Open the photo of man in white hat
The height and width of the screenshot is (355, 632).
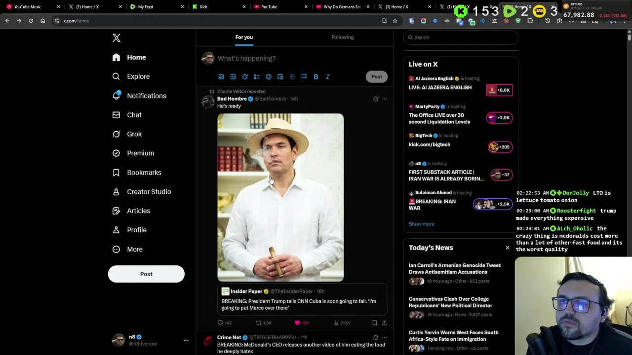click(x=280, y=198)
